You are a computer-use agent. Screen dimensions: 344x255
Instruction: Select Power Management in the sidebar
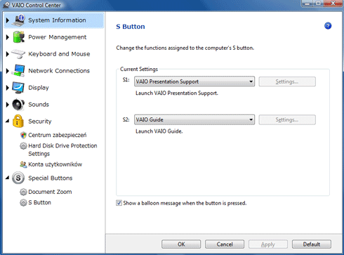(x=58, y=37)
